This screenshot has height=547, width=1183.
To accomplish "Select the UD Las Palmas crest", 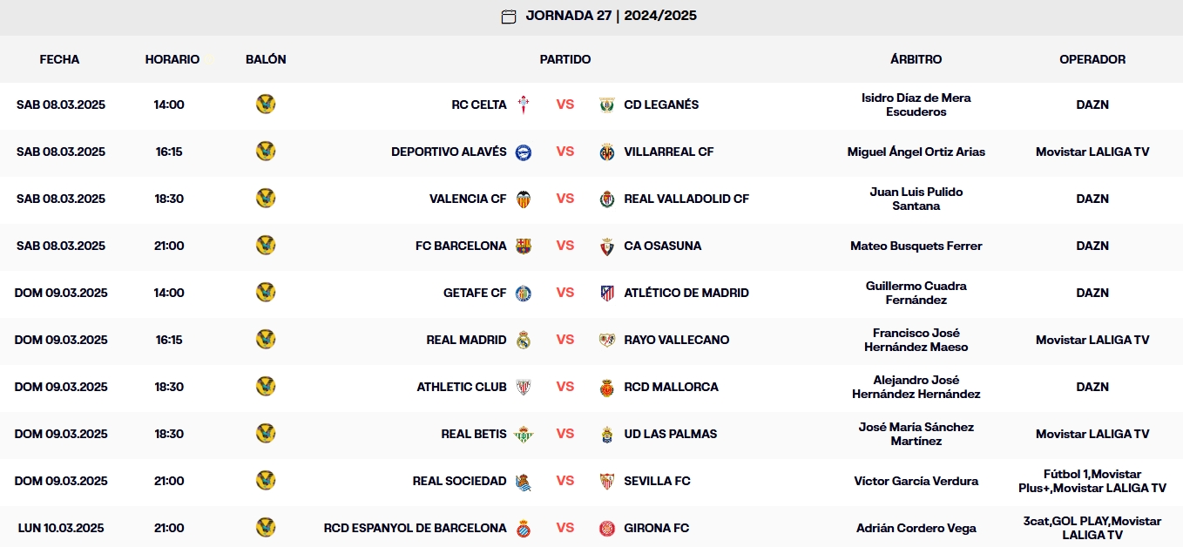I will click(x=605, y=434).
